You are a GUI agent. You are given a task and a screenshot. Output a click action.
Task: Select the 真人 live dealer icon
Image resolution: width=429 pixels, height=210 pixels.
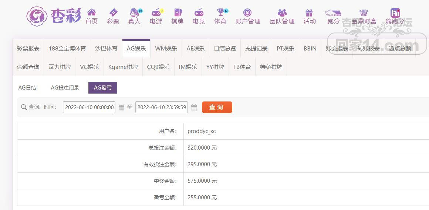point(134,13)
